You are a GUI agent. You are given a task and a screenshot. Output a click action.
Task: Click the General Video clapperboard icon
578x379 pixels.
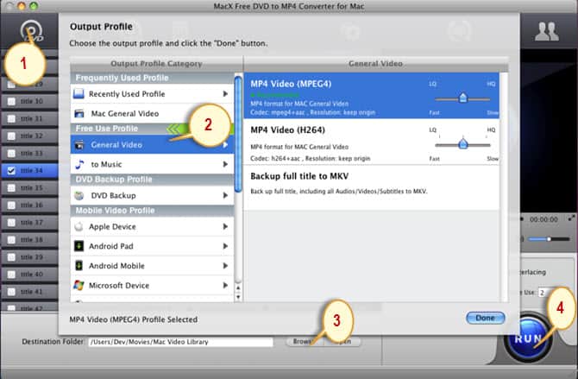79,145
